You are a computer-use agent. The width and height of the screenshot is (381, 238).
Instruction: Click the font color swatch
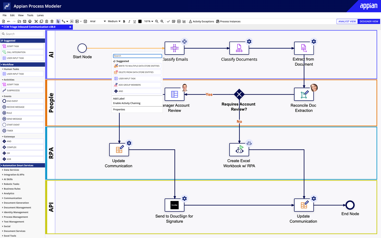tap(140, 21)
